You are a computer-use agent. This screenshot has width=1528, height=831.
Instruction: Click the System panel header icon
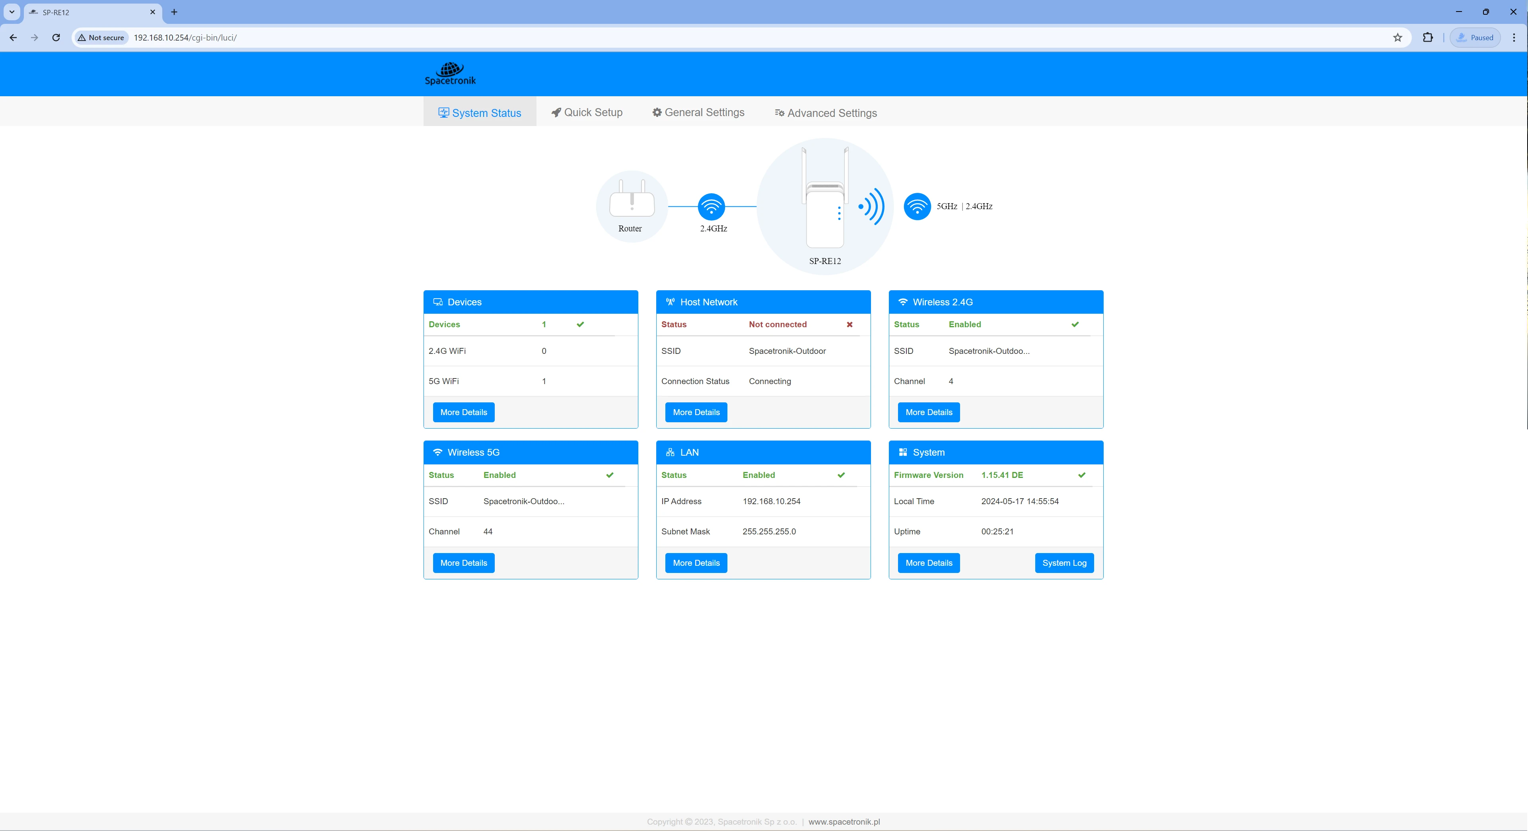click(903, 452)
